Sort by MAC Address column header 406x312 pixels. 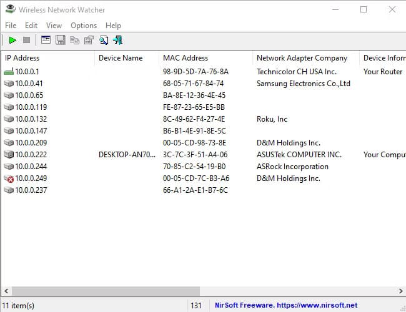click(205, 58)
